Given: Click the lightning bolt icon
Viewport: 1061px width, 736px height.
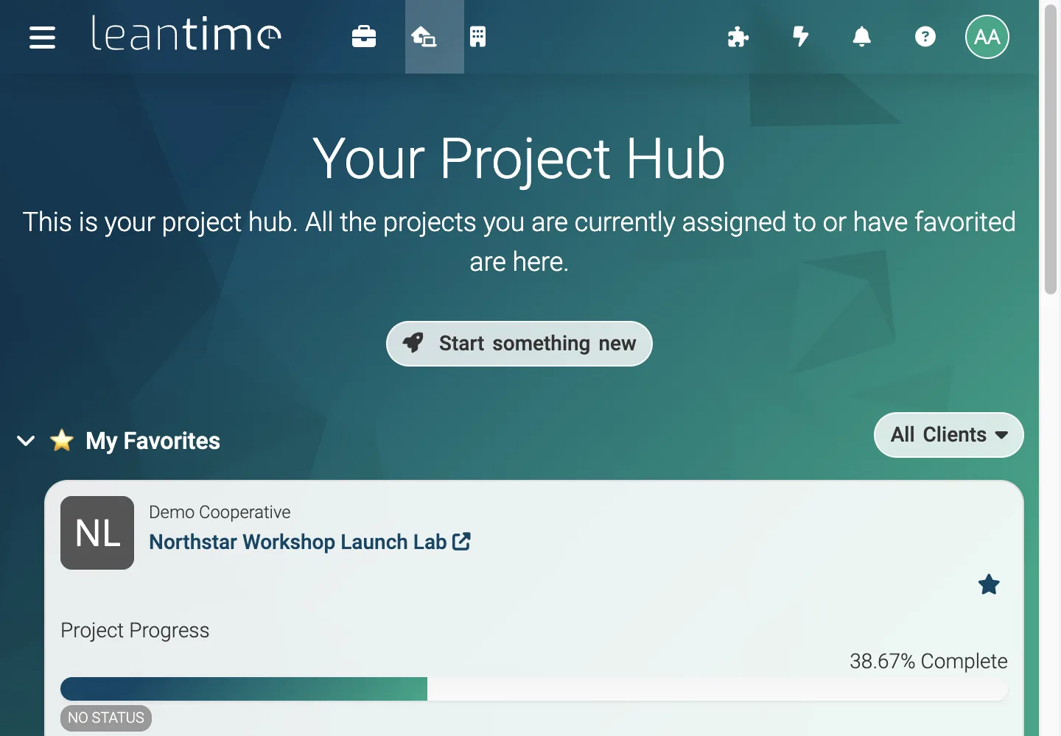Looking at the screenshot, I should point(800,37).
